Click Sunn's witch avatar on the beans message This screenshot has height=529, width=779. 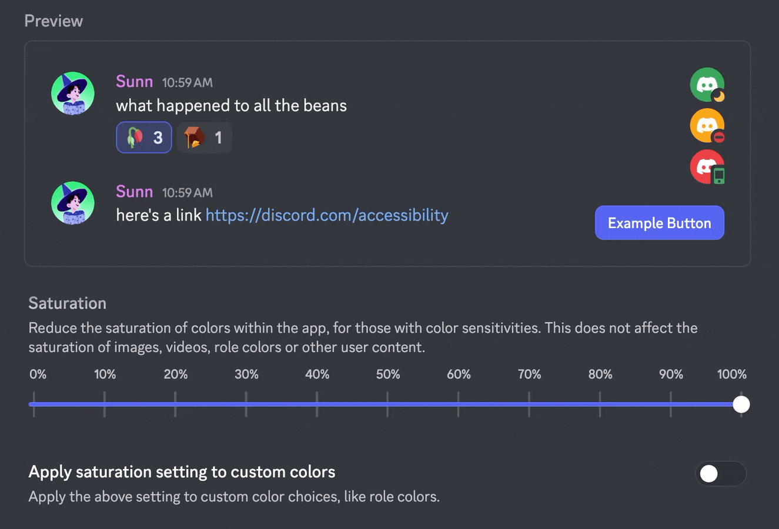click(x=72, y=93)
